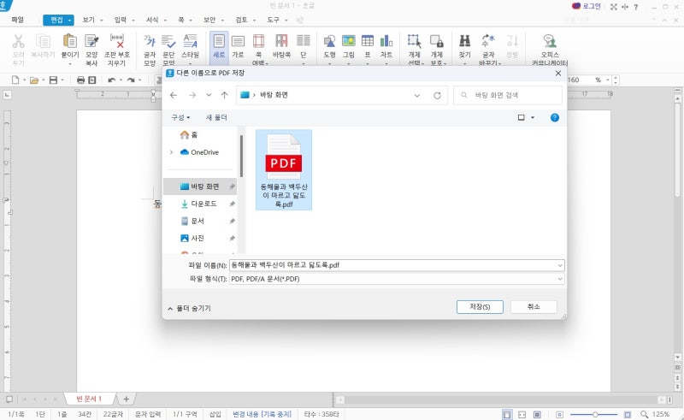This screenshot has width=684, height=420.
Task: Click the 쪽 여백 page margin icon
Action: [x=259, y=41]
